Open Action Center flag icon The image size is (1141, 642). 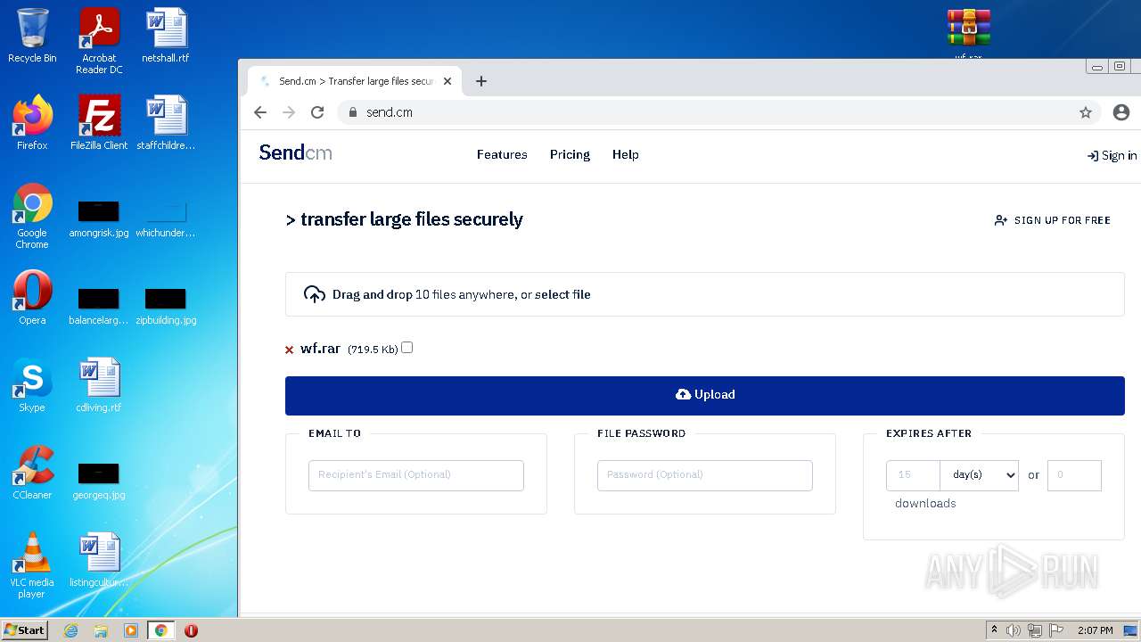coord(1056,630)
